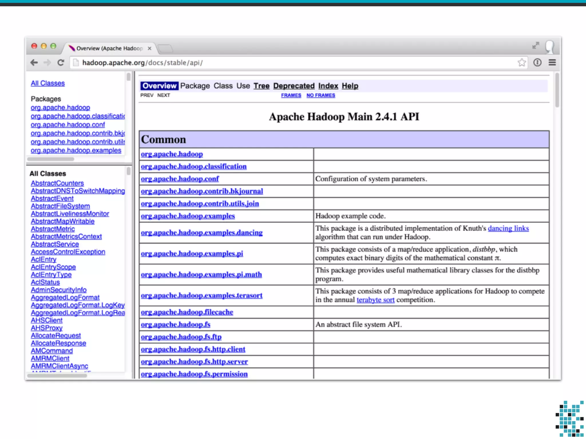Click the fullscreen expand arrows icon

[x=535, y=46]
